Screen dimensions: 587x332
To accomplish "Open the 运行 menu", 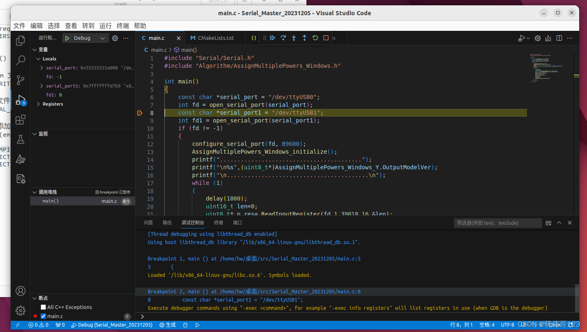I will click(106, 25).
